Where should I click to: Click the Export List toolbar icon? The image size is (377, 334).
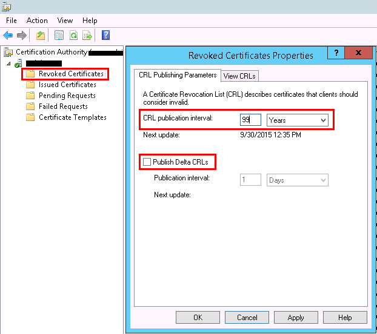(87, 35)
